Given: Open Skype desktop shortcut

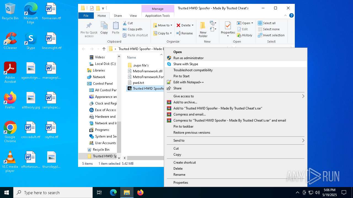Looking at the screenshot, I should click(x=31, y=41).
